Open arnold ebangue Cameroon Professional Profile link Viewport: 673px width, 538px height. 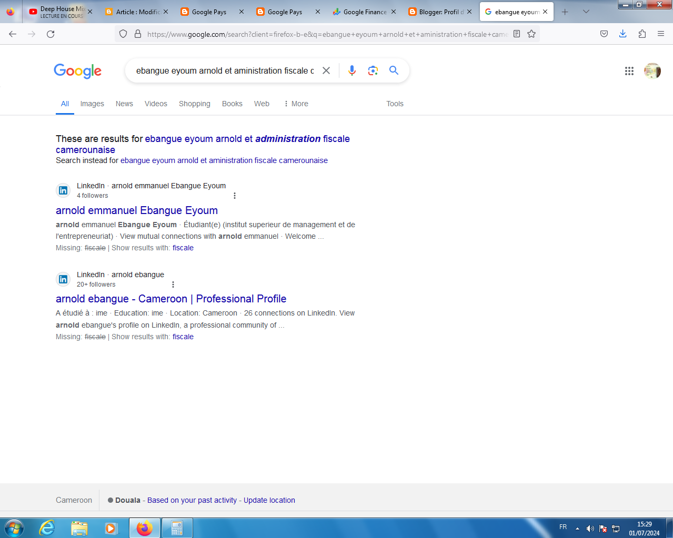171,299
